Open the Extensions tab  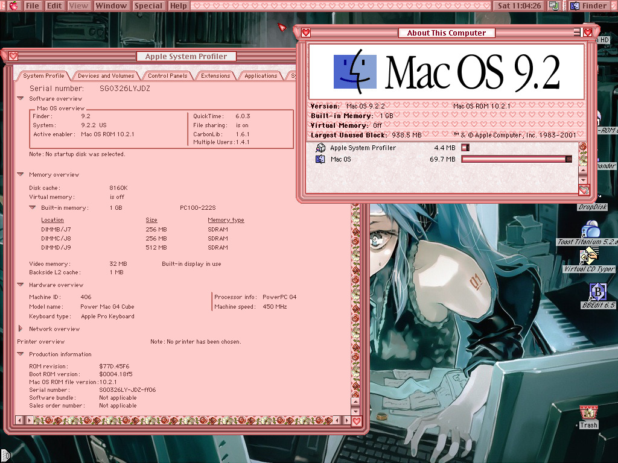215,76
